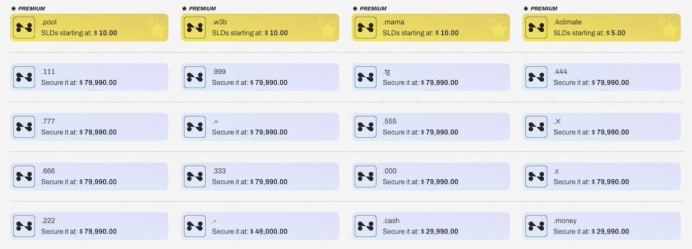This screenshot has height=249, width=692.
Task: Click the logo icon on .pool card
Action: 24,28
